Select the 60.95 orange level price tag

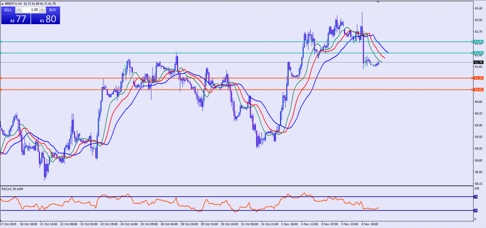[x=478, y=90]
